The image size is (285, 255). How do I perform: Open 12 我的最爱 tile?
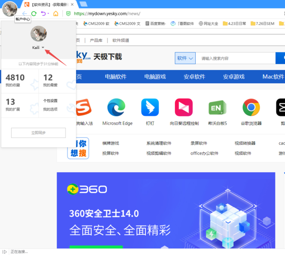coord(57,81)
